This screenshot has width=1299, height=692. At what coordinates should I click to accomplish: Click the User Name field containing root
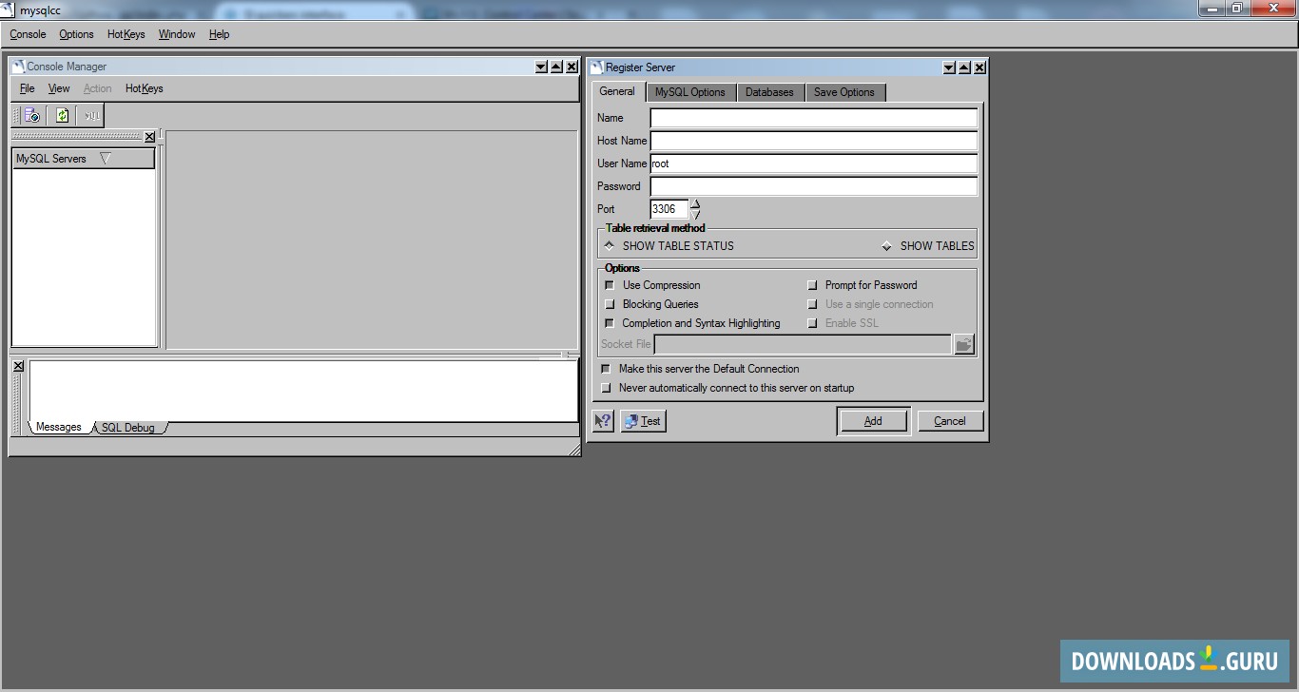(814, 163)
